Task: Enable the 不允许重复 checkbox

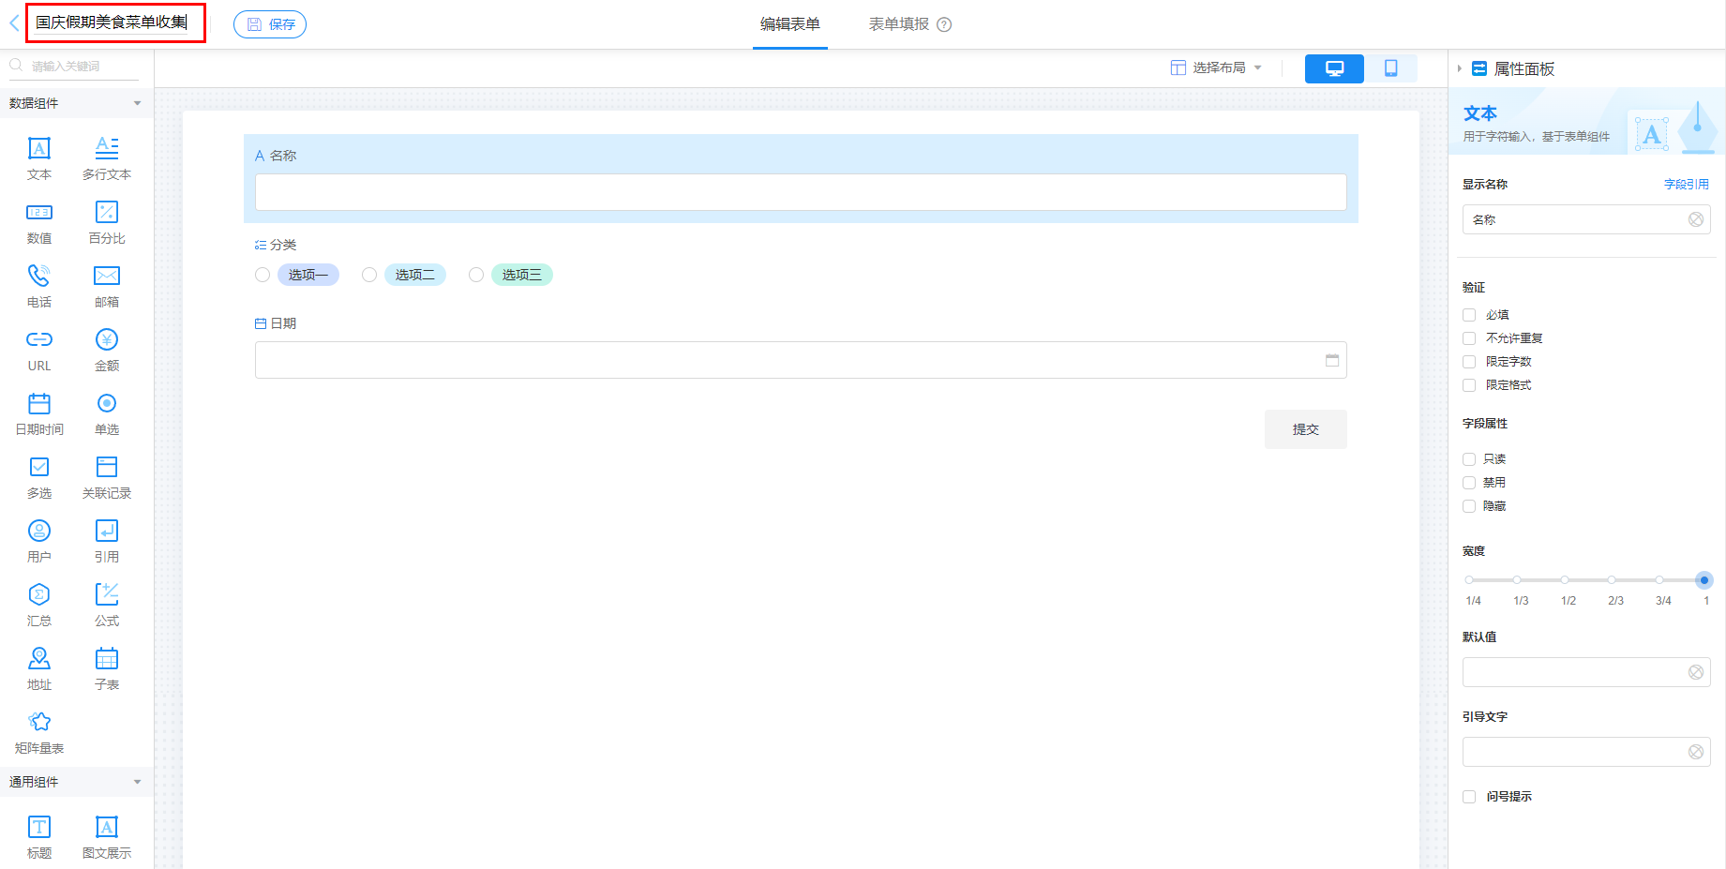Action: 1469,338
